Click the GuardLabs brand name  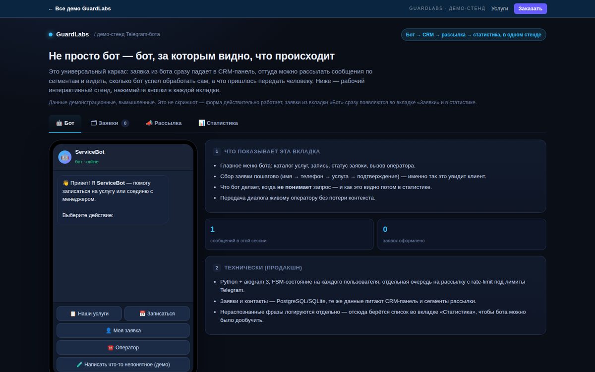point(72,35)
